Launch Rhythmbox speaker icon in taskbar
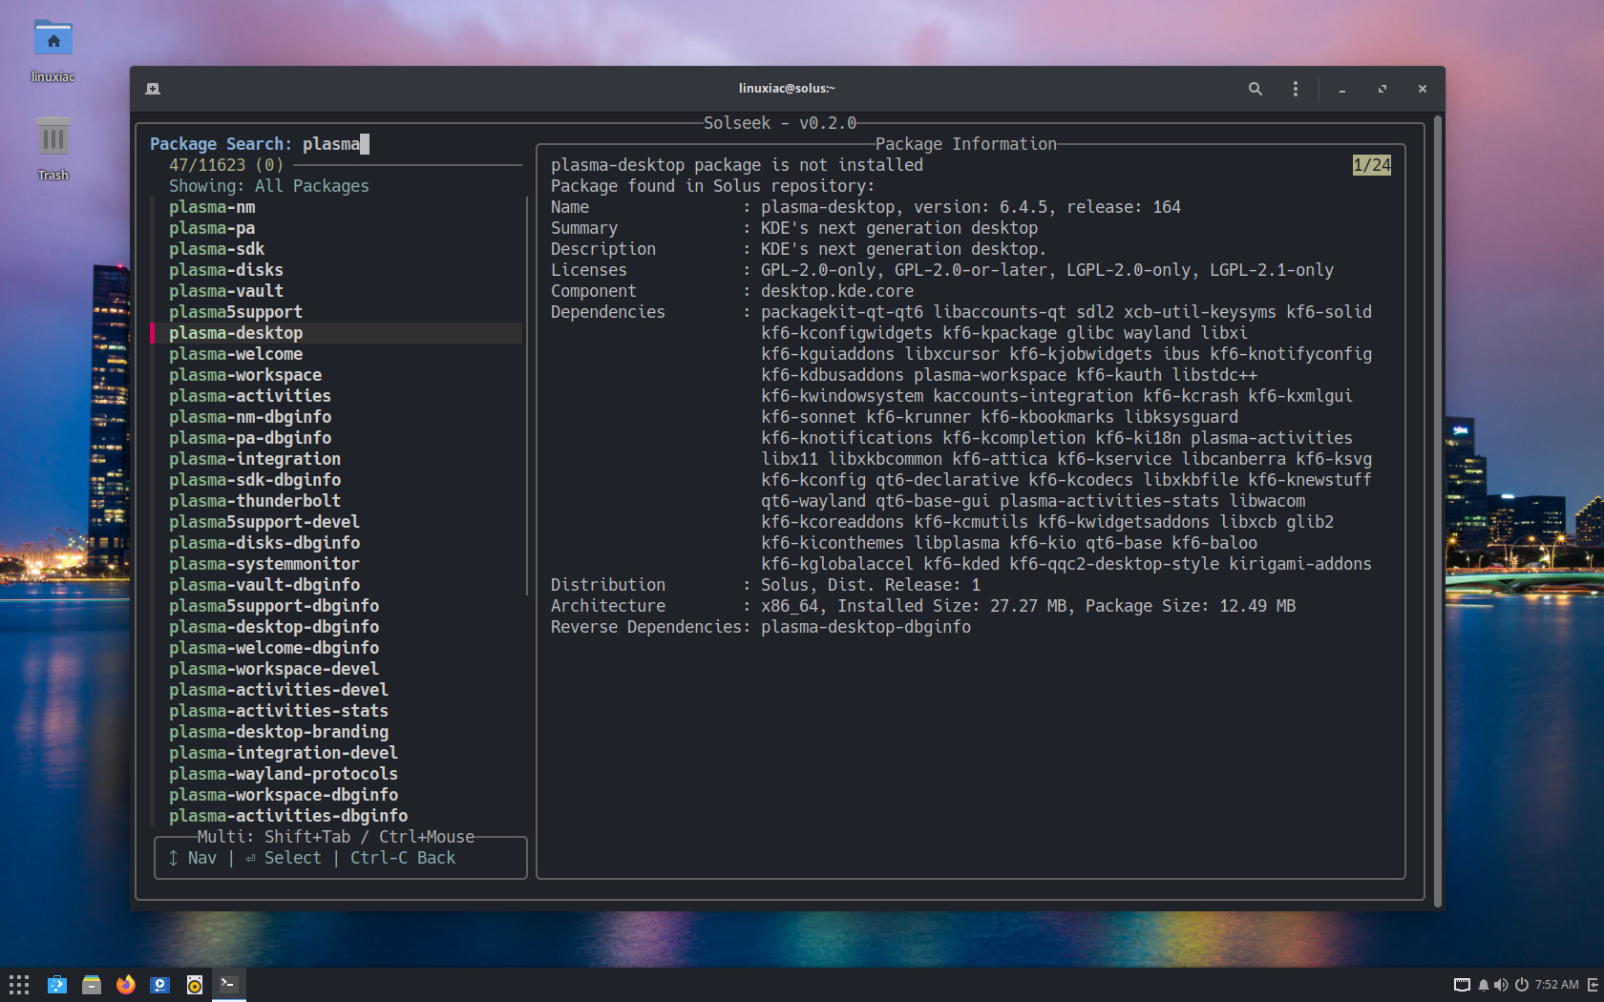This screenshot has height=1002, width=1604. 195,985
